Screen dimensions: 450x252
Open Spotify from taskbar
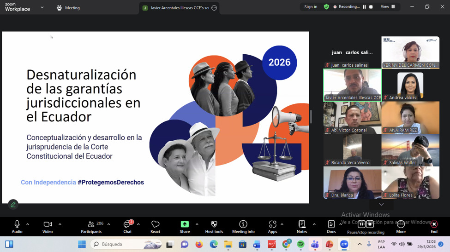pos(300,244)
